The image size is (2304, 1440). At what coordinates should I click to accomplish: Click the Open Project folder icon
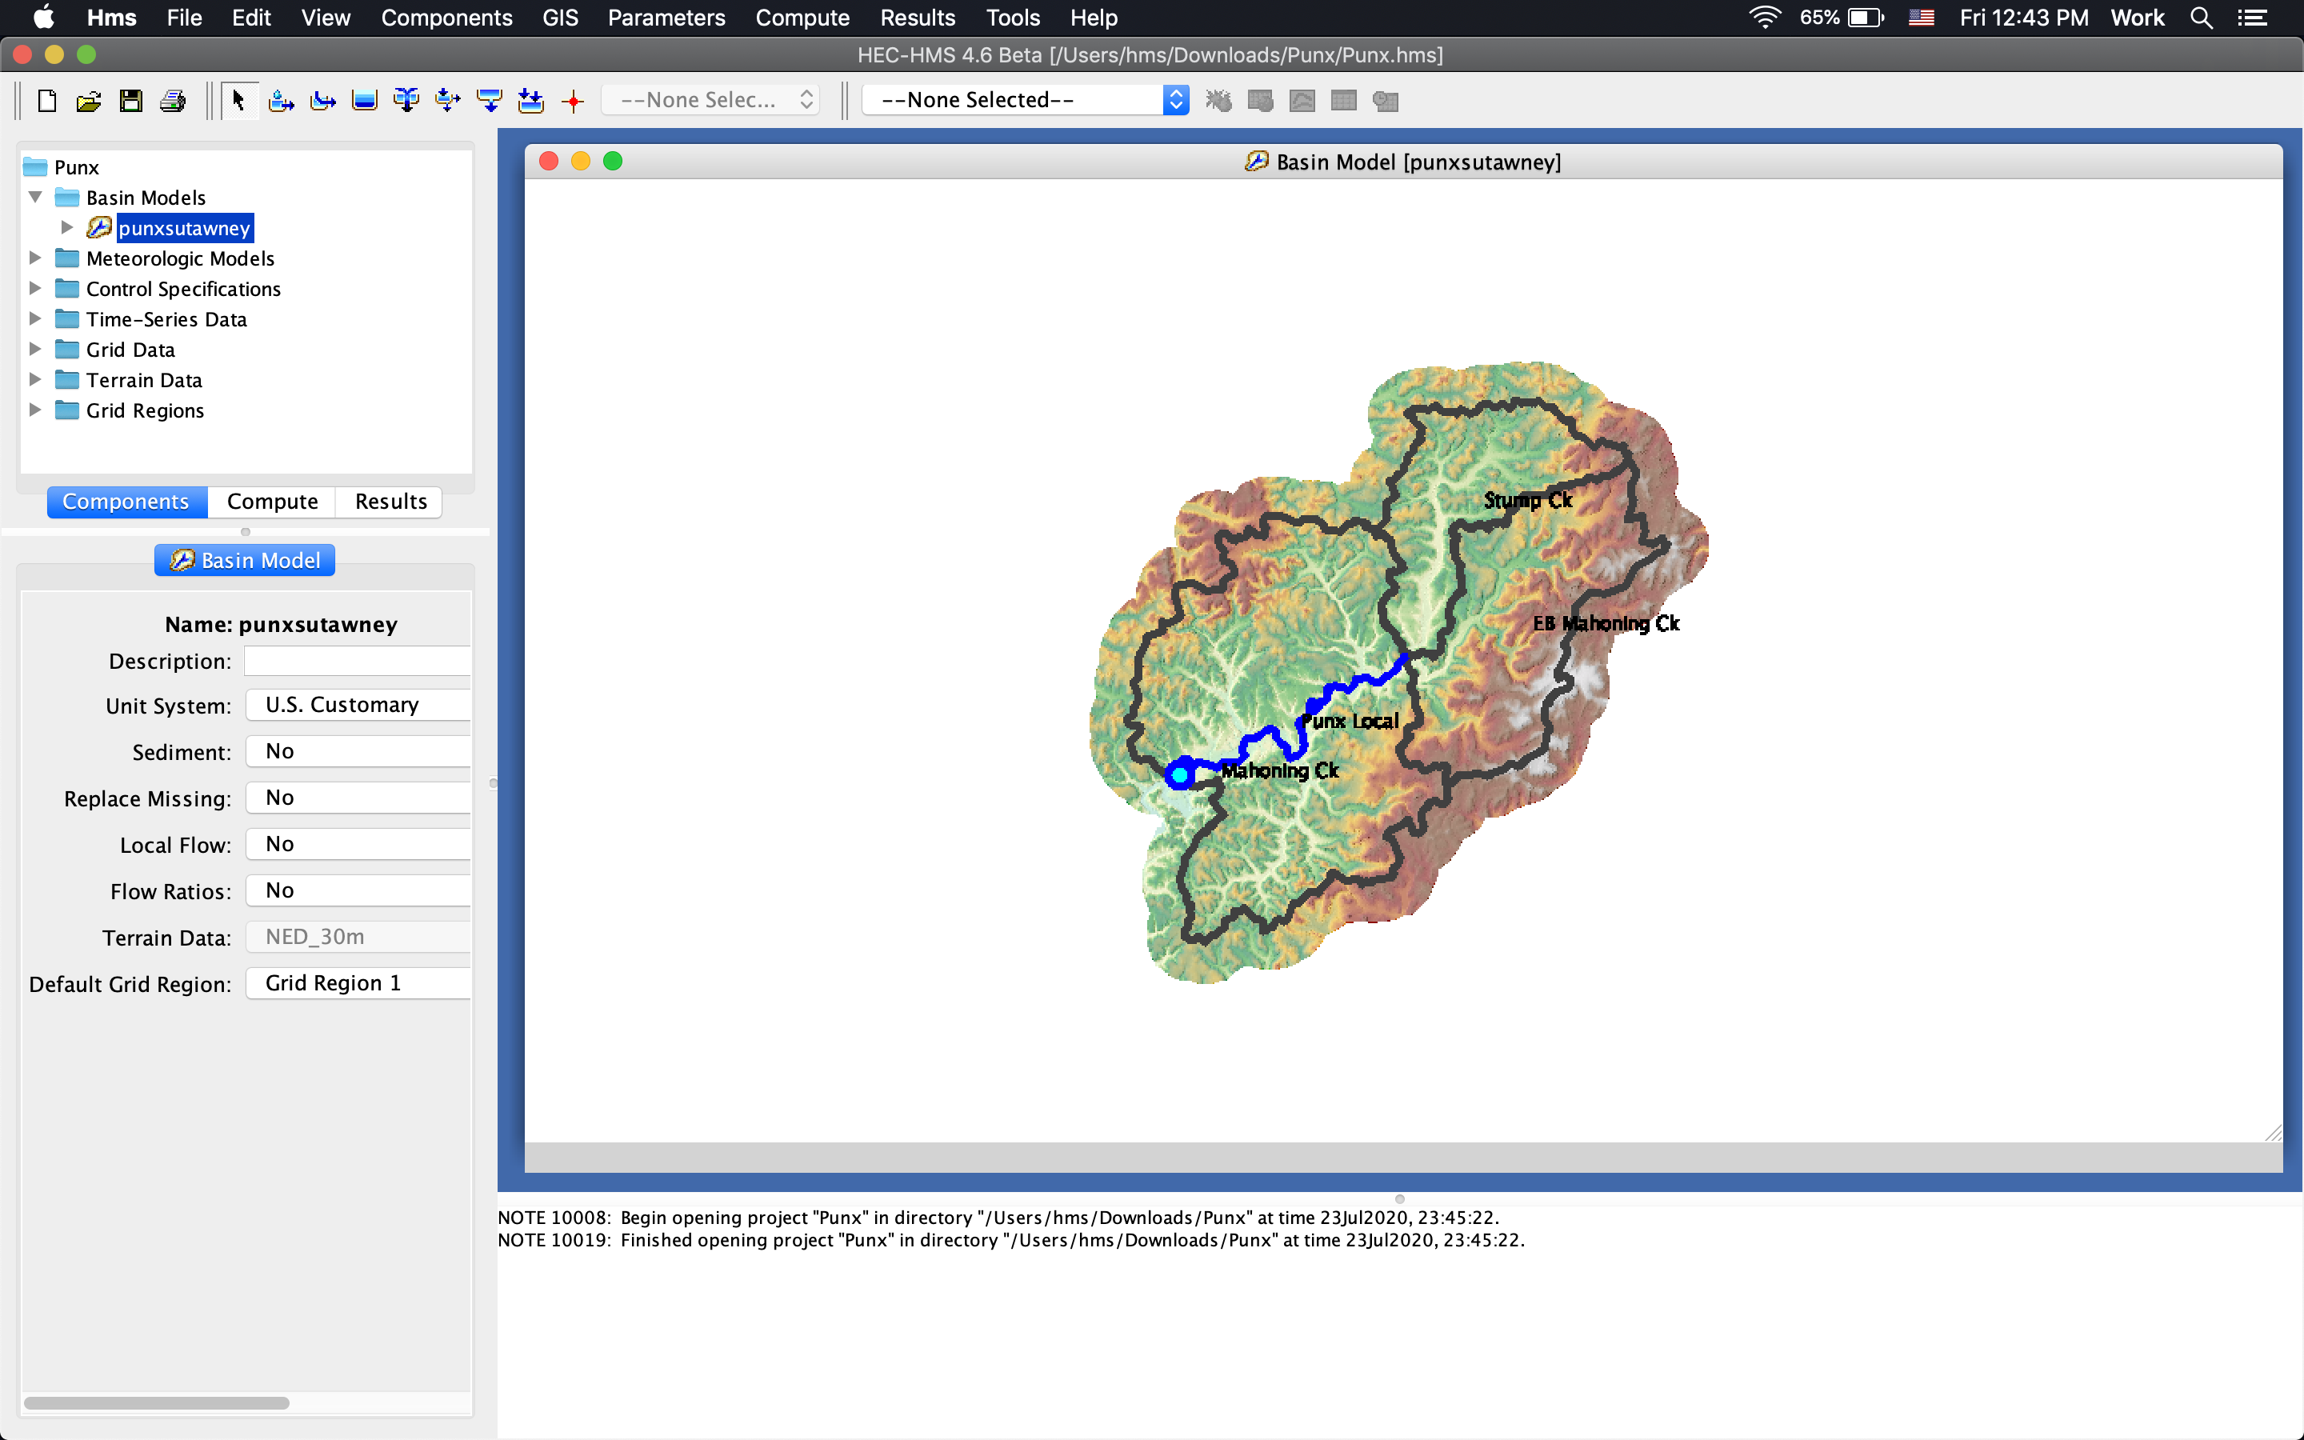[x=89, y=101]
